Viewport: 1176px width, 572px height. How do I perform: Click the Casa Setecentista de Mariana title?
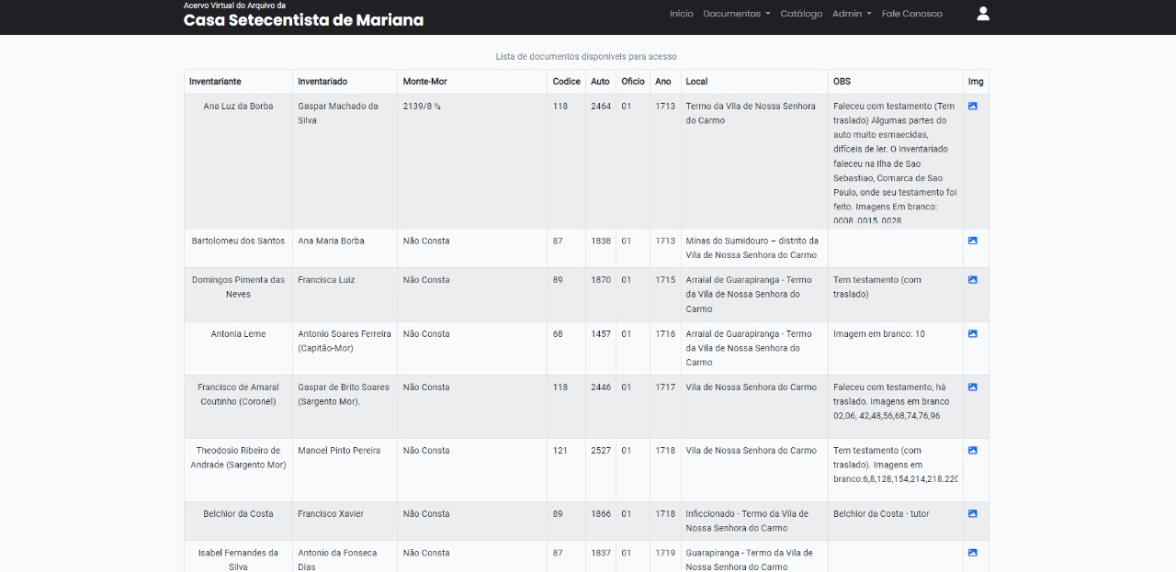303,20
